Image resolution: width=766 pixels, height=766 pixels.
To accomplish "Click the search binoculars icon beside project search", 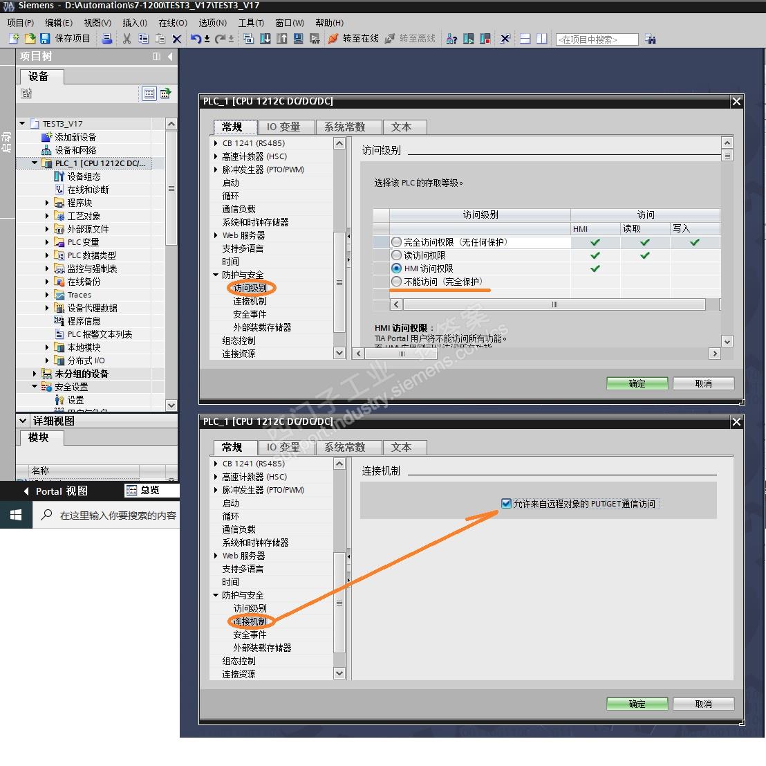I will 650,39.
